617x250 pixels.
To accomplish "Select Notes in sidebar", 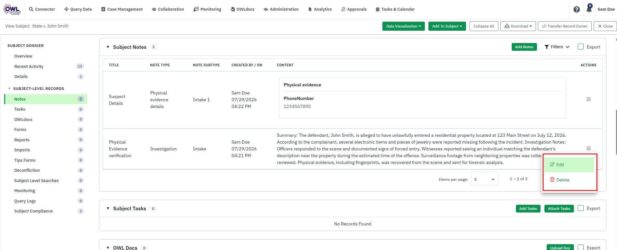I will [x=46, y=99].
